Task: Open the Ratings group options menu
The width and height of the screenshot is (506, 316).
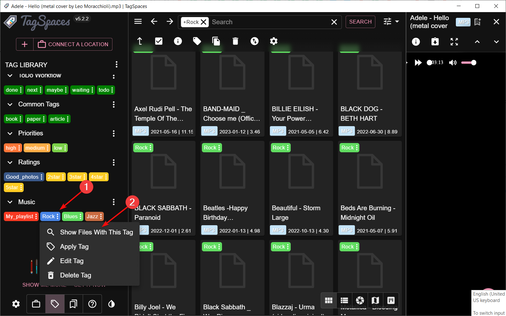Action: [x=114, y=162]
